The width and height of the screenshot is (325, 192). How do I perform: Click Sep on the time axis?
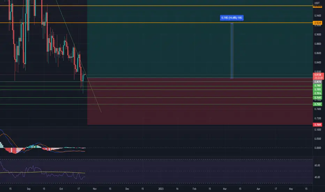[29, 189]
